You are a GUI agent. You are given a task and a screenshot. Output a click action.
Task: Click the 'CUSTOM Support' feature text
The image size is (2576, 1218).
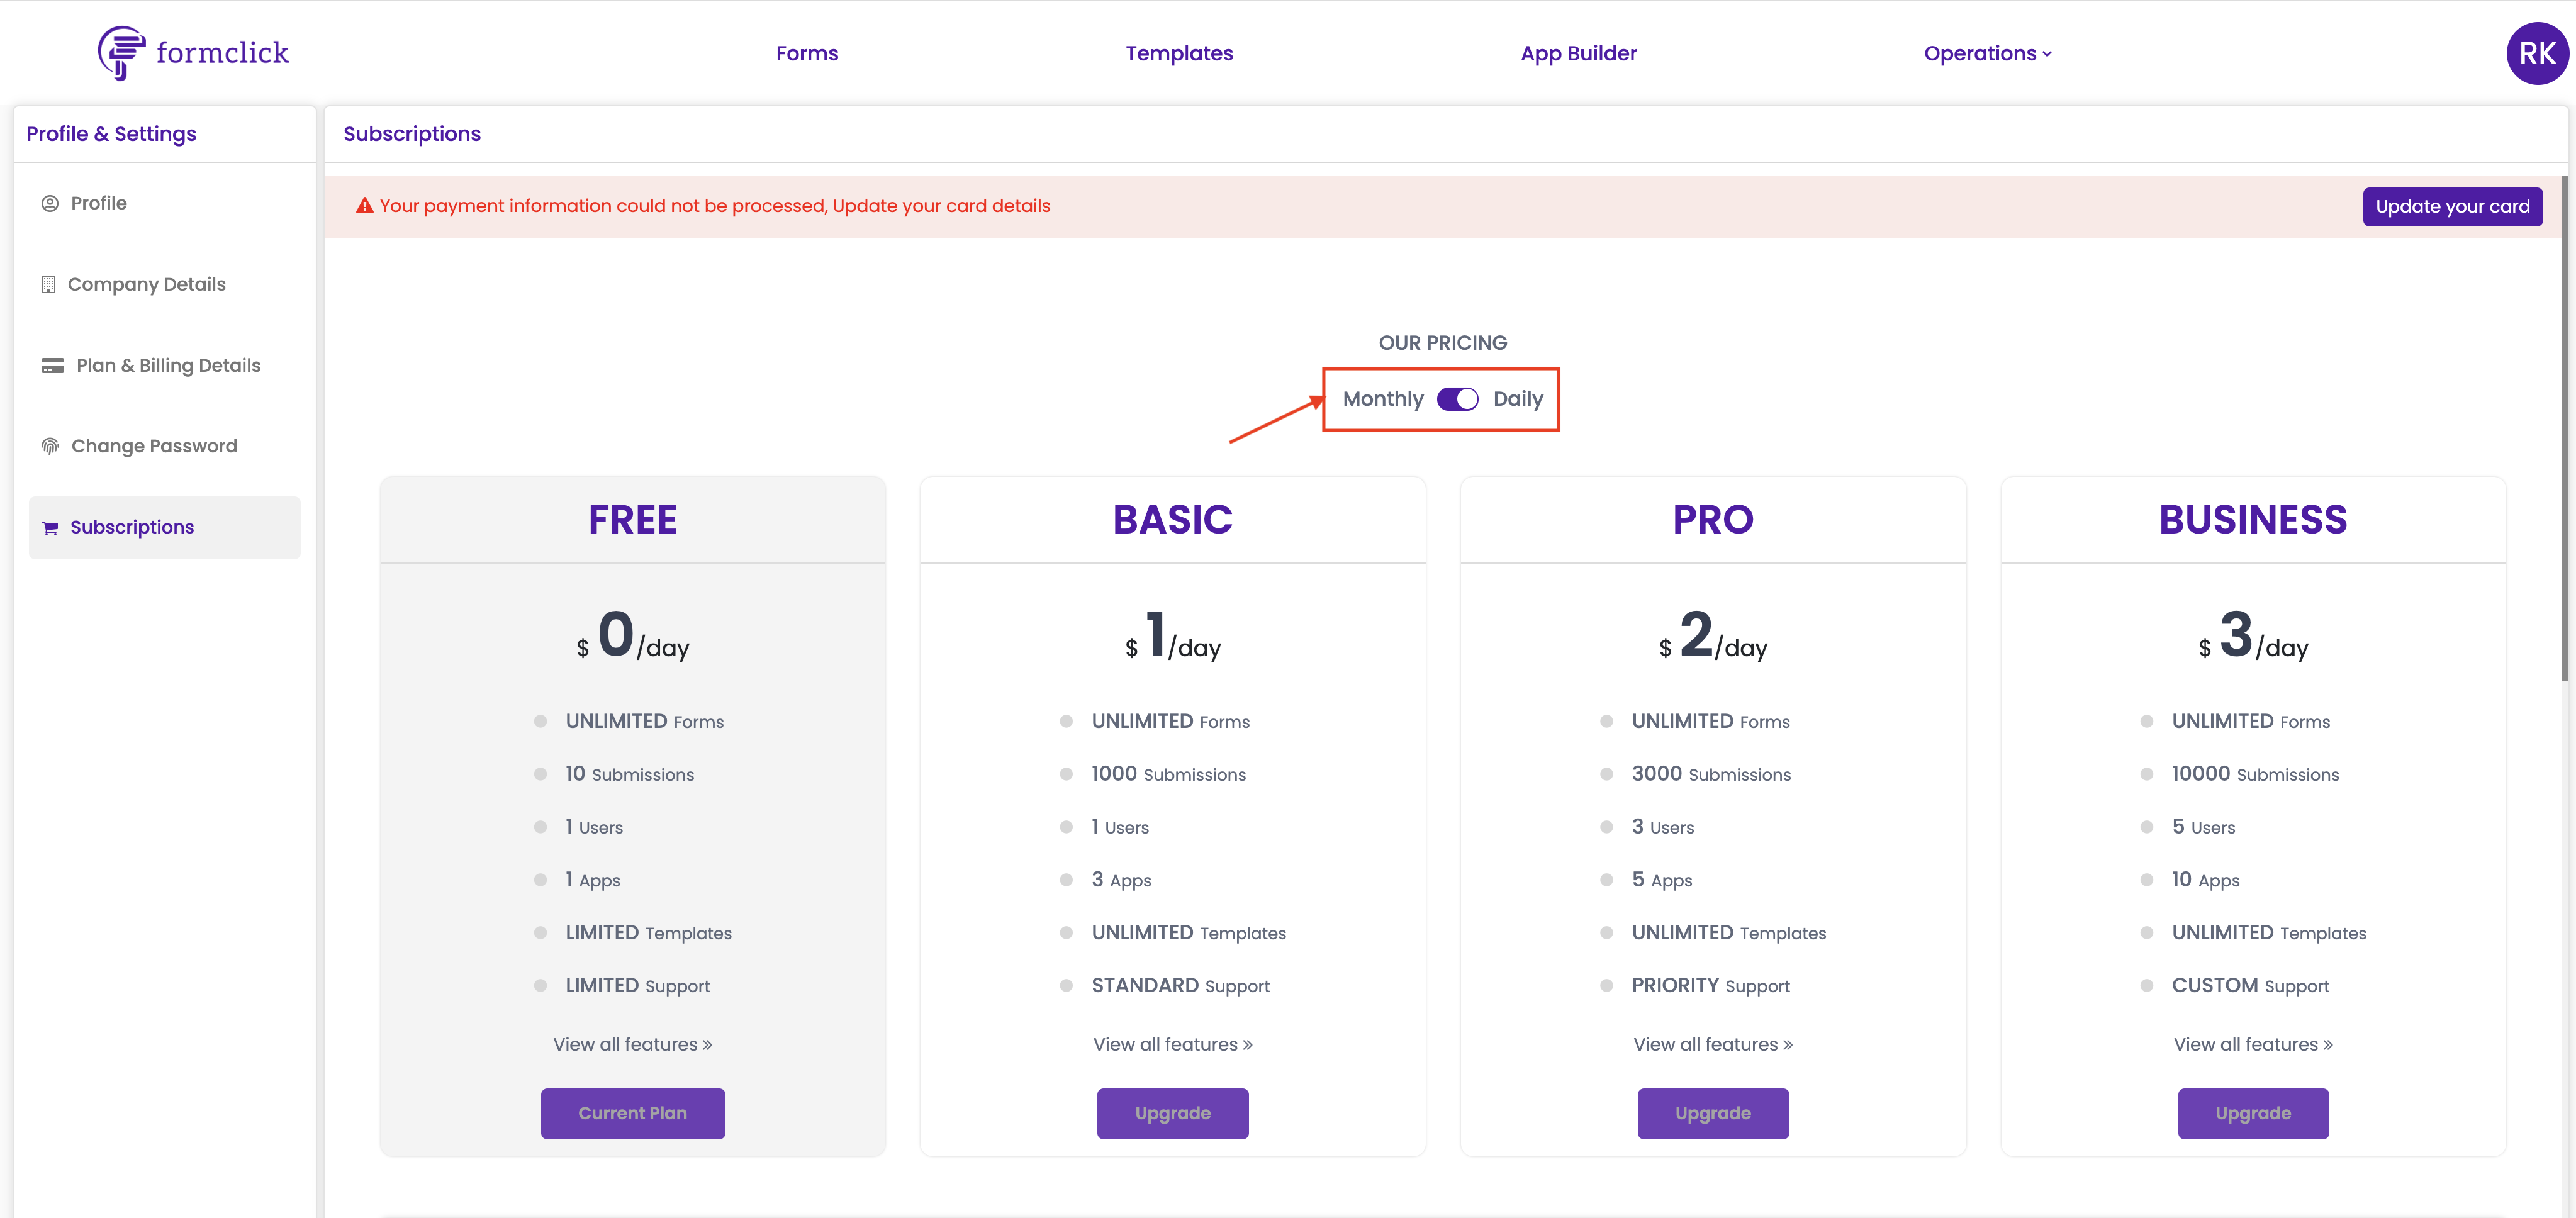click(2250, 986)
